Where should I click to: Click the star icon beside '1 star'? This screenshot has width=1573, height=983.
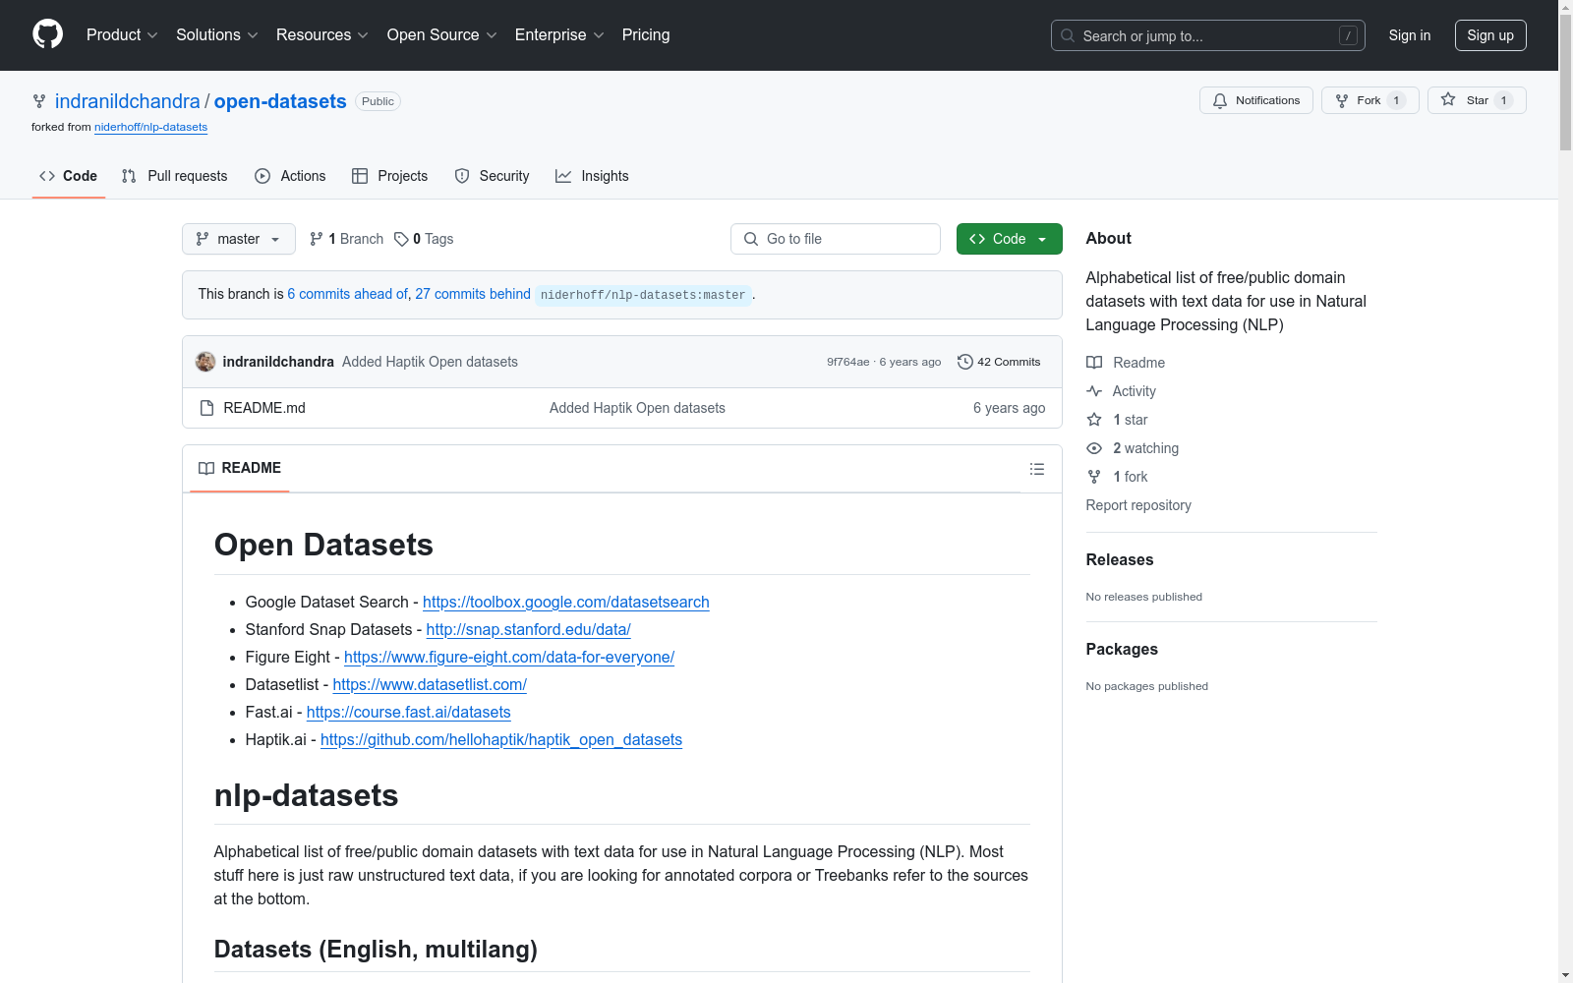point(1094,420)
